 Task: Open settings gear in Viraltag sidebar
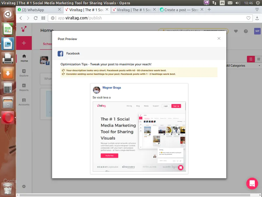24,186
